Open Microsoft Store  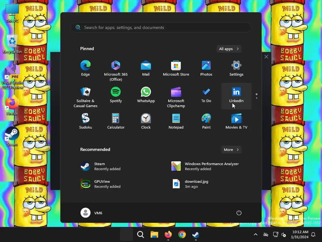coord(176,68)
